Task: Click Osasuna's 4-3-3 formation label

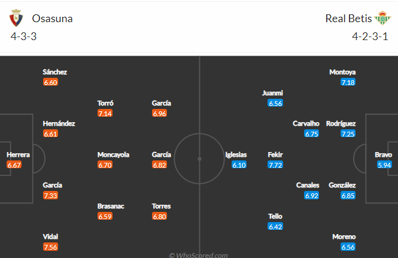Action: pos(23,37)
